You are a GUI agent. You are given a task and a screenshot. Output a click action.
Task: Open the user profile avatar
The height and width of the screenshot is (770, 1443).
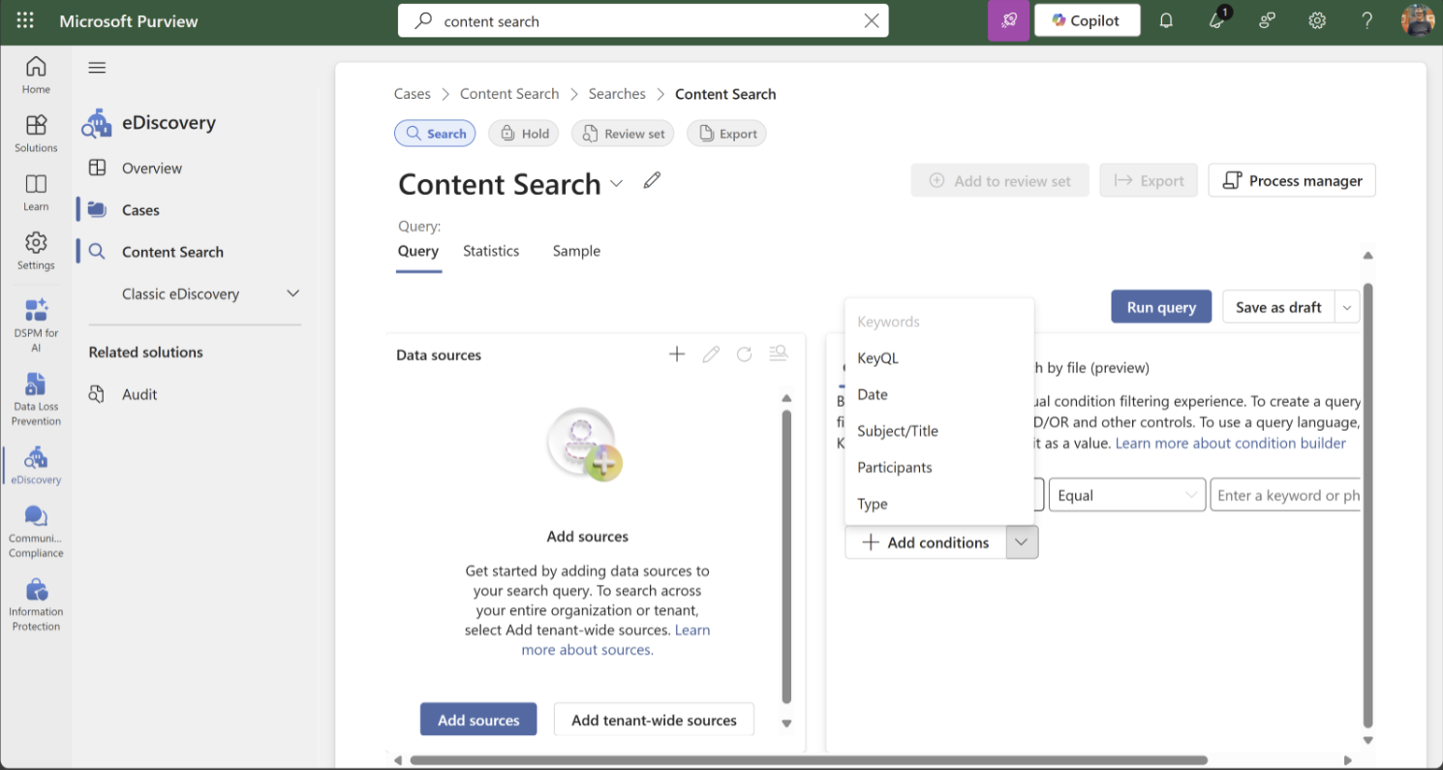tap(1418, 20)
